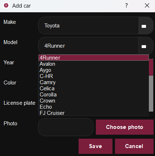155x156 pixels.
Task: Click the scrollbar track below the thumb
Action: tap(151, 94)
